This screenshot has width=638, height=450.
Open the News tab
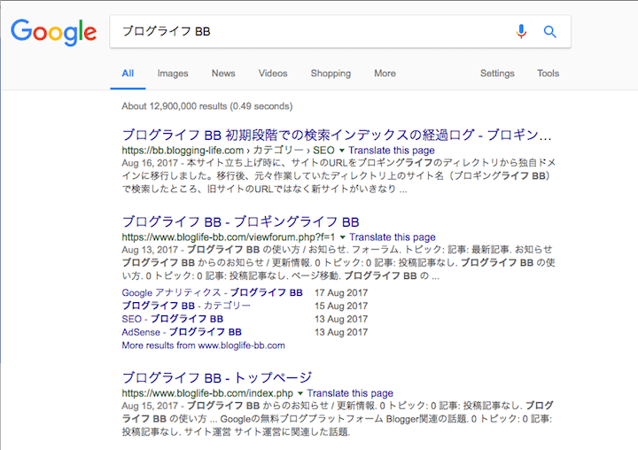223,74
